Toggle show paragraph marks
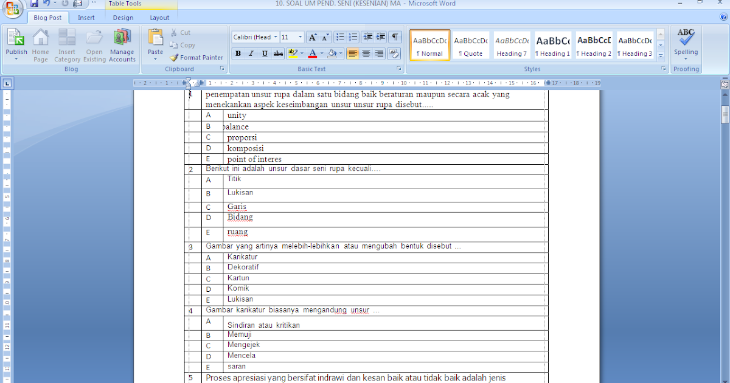The height and width of the screenshot is (383, 730). pos(396,37)
